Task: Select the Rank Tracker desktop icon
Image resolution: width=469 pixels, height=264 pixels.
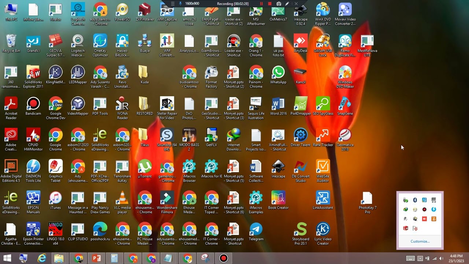Action: pyautogui.click(x=323, y=137)
